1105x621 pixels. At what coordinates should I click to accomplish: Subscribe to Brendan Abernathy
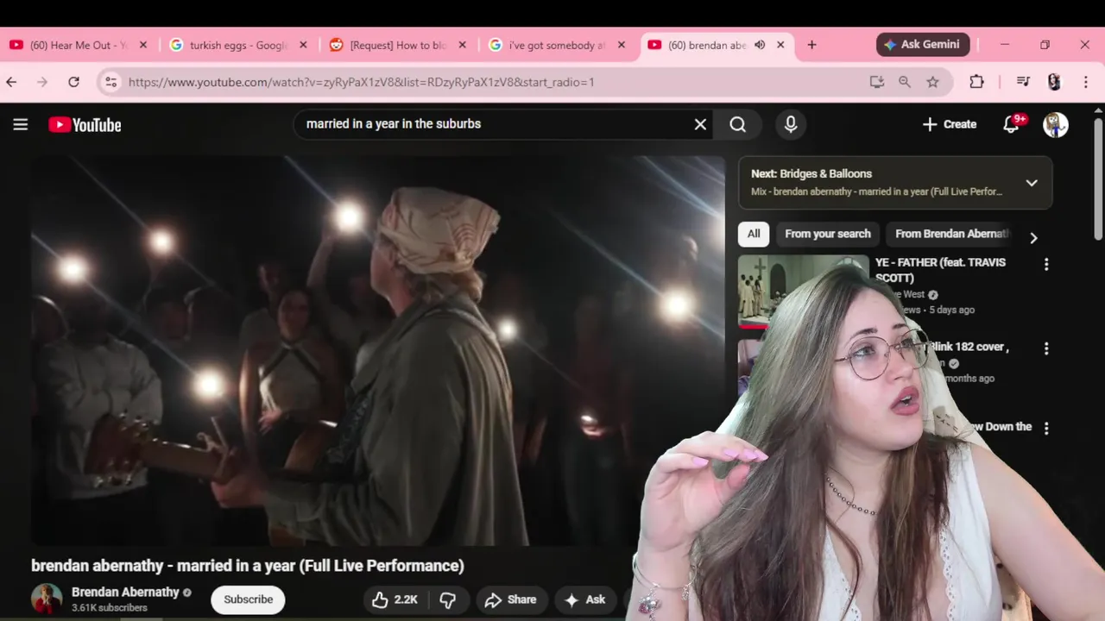[x=248, y=599]
